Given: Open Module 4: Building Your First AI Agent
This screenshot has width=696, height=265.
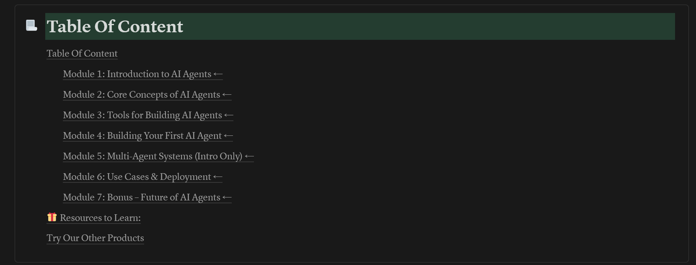Looking at the screenshot, I should [x=142, y=135].
